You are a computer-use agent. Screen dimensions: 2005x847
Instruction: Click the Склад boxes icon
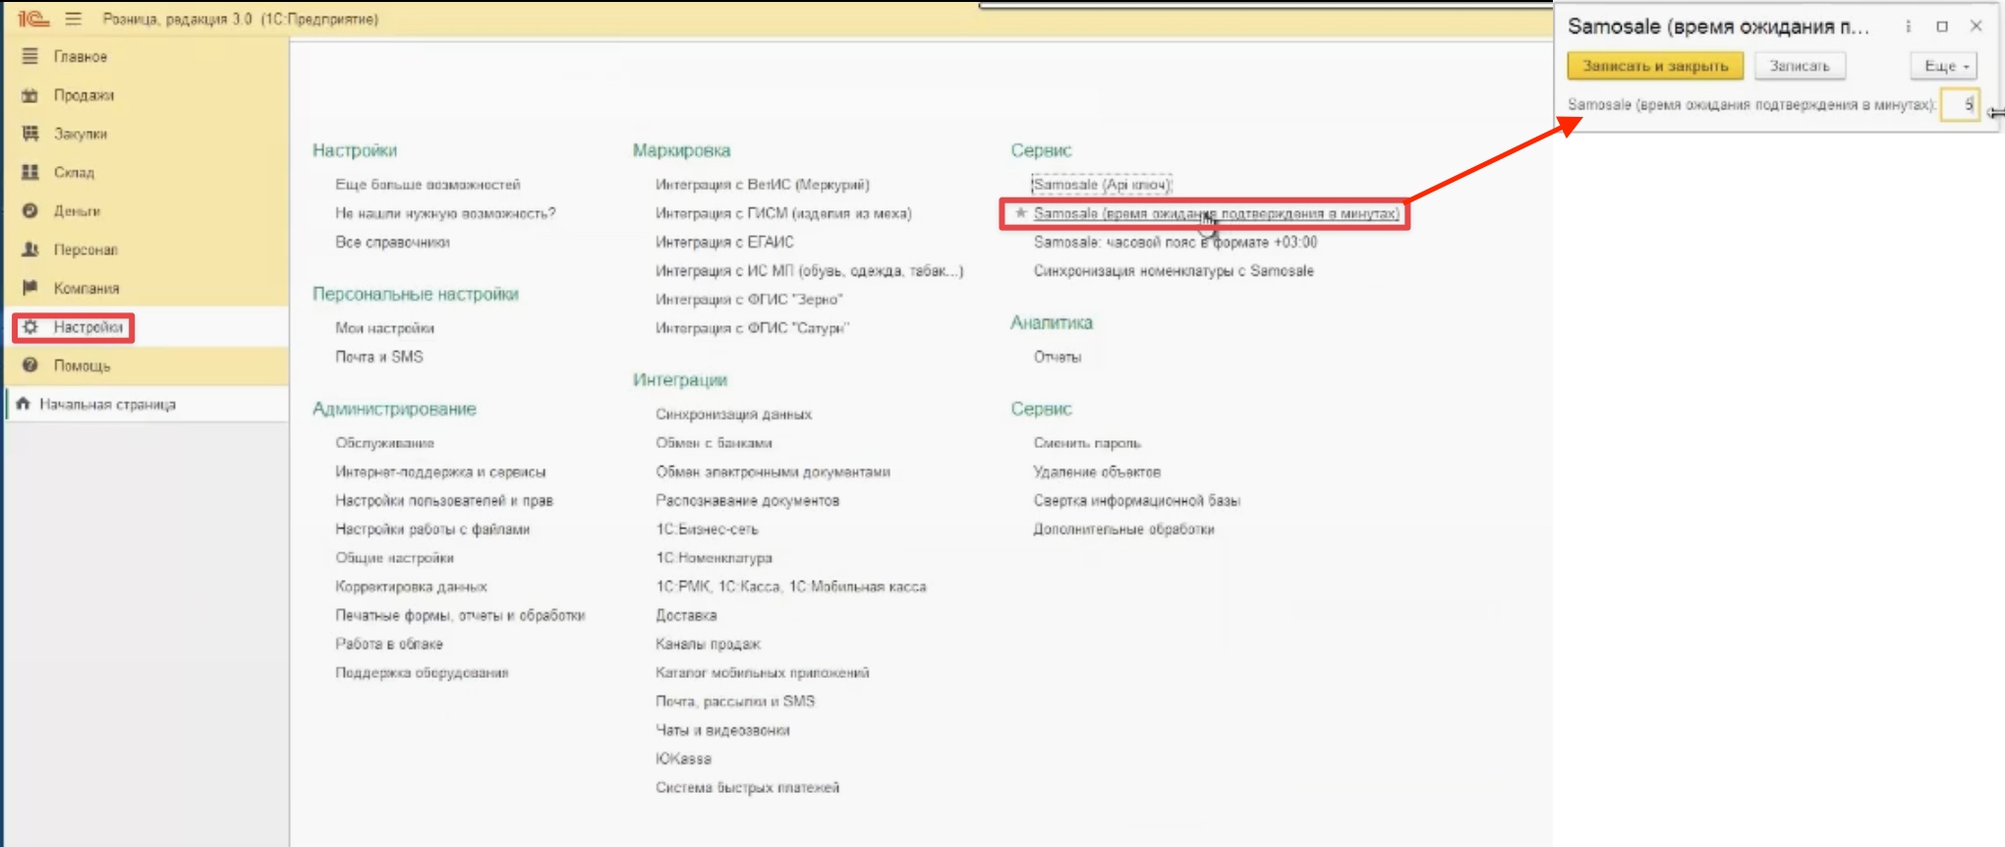point(30,172)
